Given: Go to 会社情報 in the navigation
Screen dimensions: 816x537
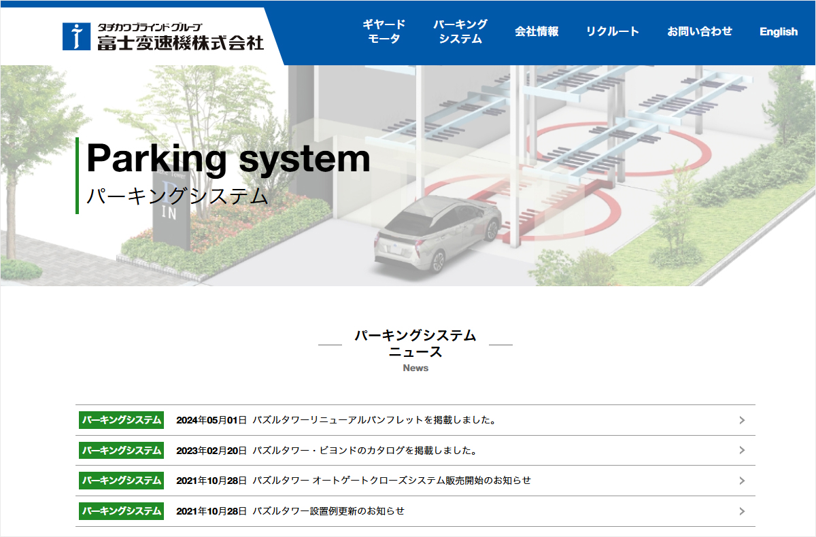Looking at the screenshot, I should click(537, 31).
